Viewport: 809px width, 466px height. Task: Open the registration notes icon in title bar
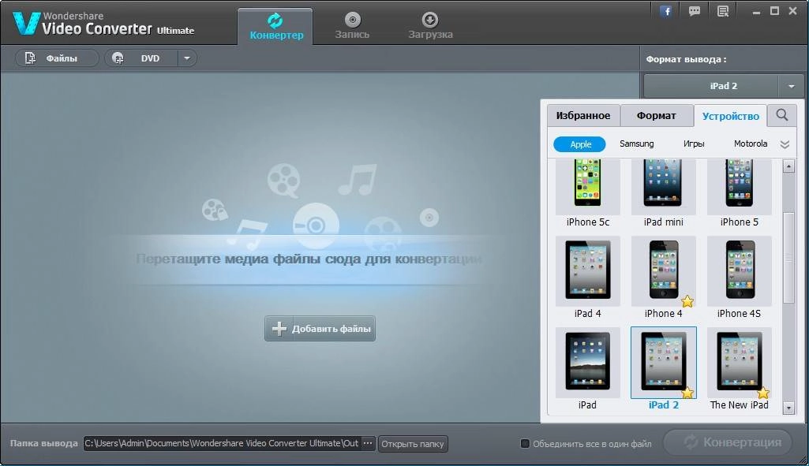point(723,11)
